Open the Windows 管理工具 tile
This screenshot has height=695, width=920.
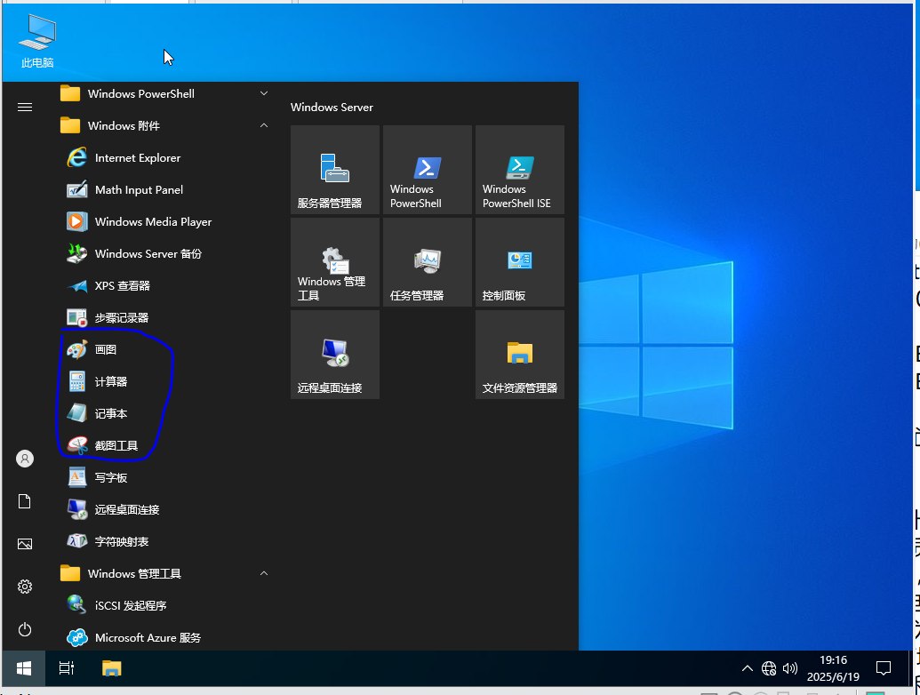coord(335,262)
